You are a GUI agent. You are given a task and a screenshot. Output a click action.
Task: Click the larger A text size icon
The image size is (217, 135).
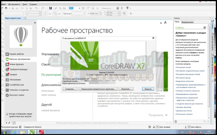click(166, 22)
